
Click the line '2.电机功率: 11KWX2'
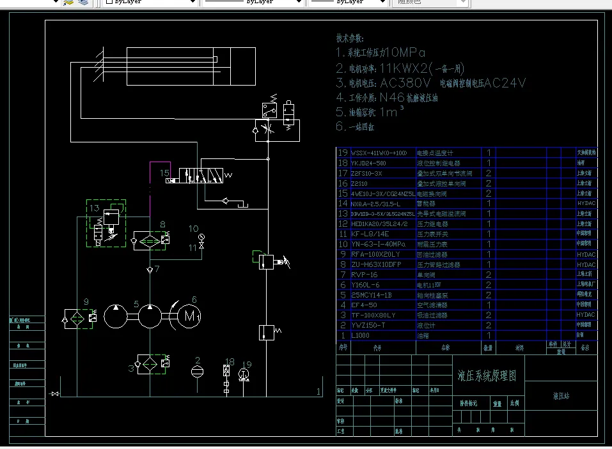point(400,68)
